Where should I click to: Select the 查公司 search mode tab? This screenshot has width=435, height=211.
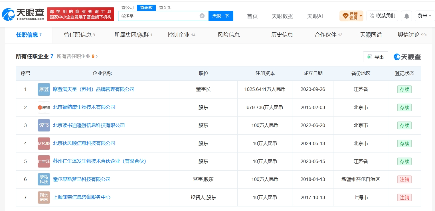[x=128, y=8]
